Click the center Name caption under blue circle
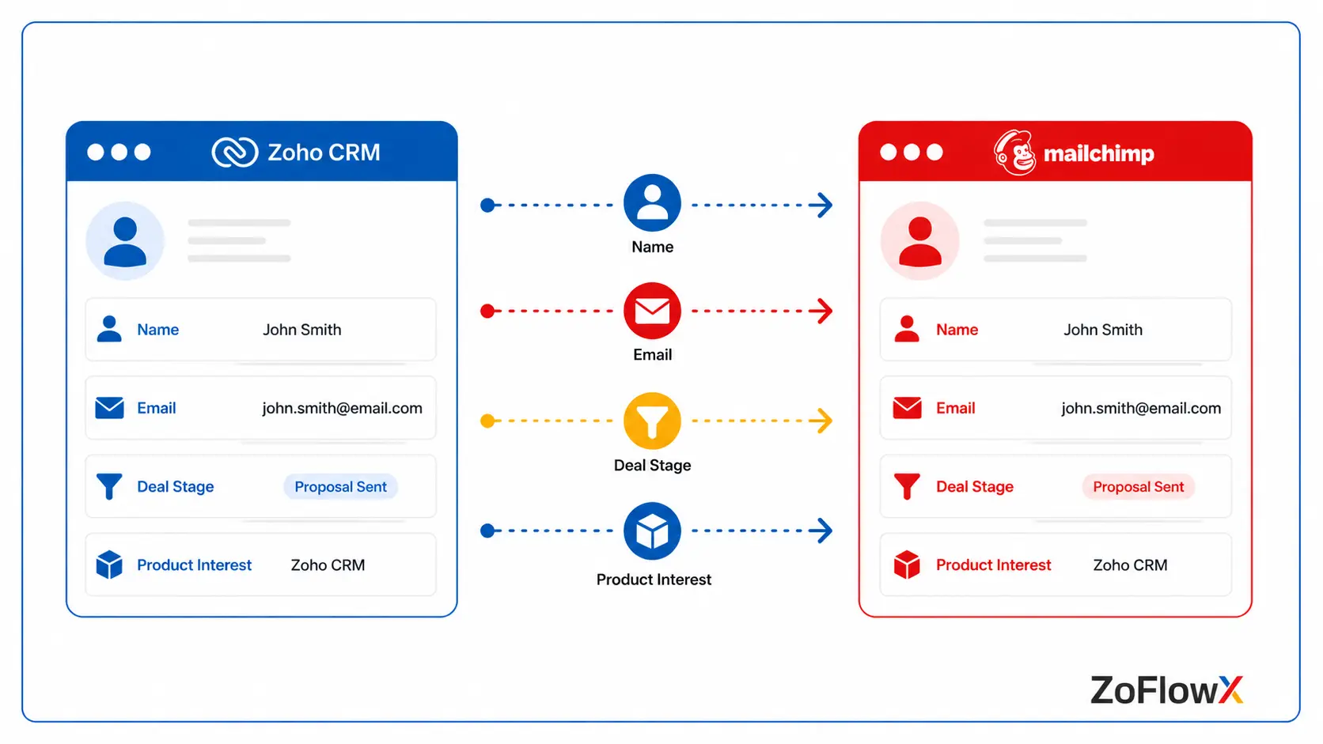Image resolution: width=1323 pixels, height=744 pixels. [653, 247]
